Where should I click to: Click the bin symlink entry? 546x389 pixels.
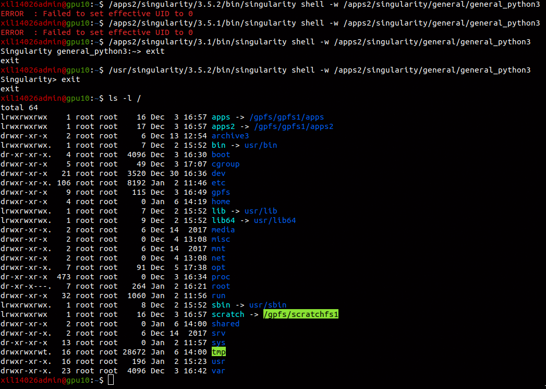click(x=219, y=145)
